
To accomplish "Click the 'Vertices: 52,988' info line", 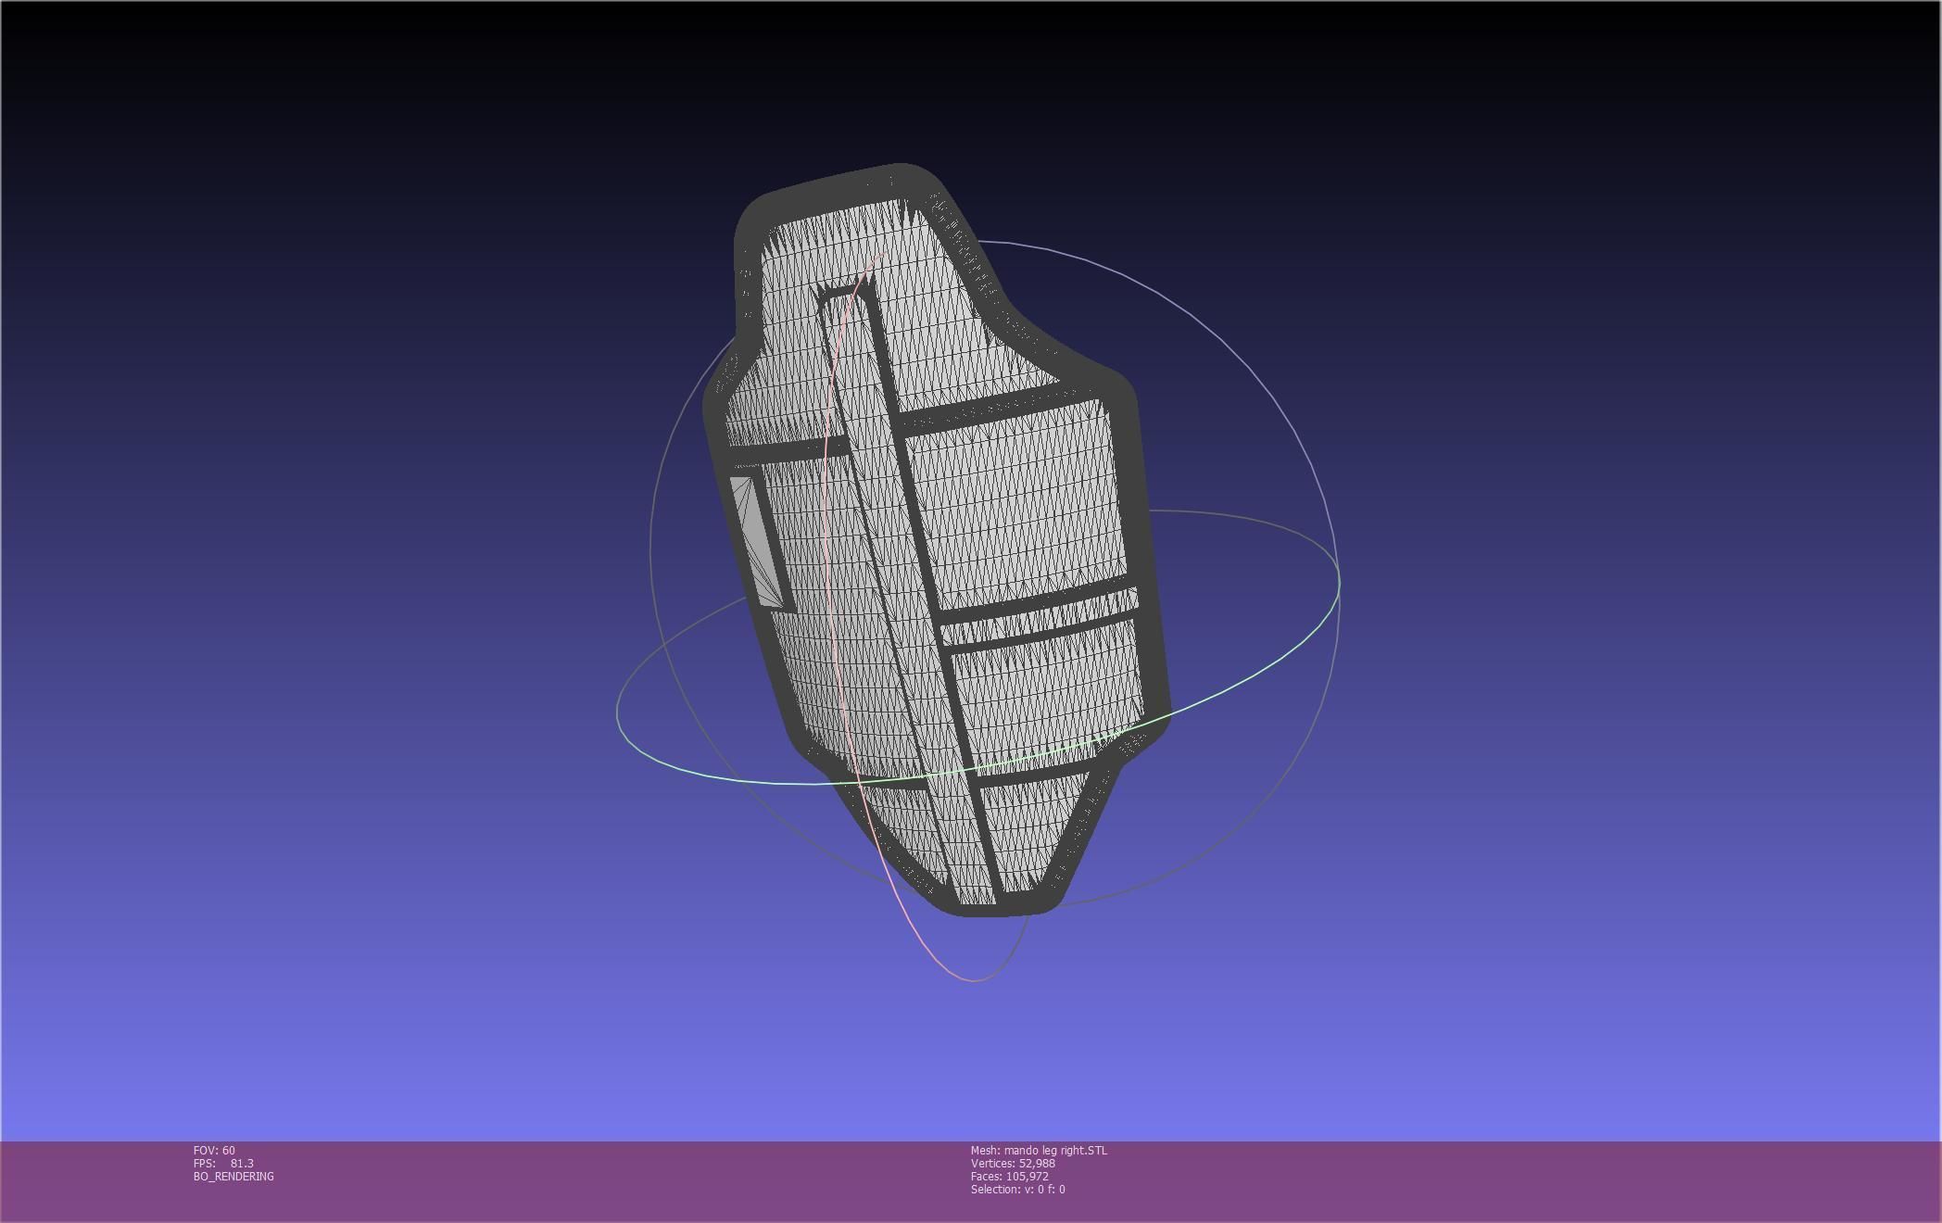I will [x=1013, y=1163].
